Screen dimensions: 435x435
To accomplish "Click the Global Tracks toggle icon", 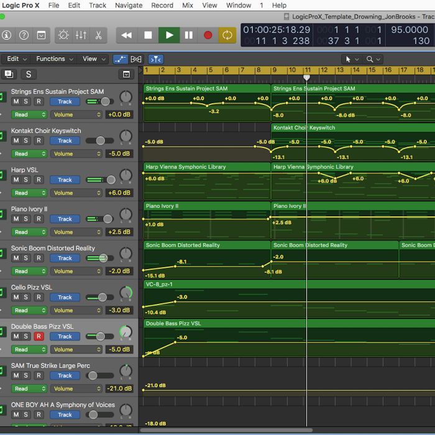I will pyautogui.click(x=126, y=74).
